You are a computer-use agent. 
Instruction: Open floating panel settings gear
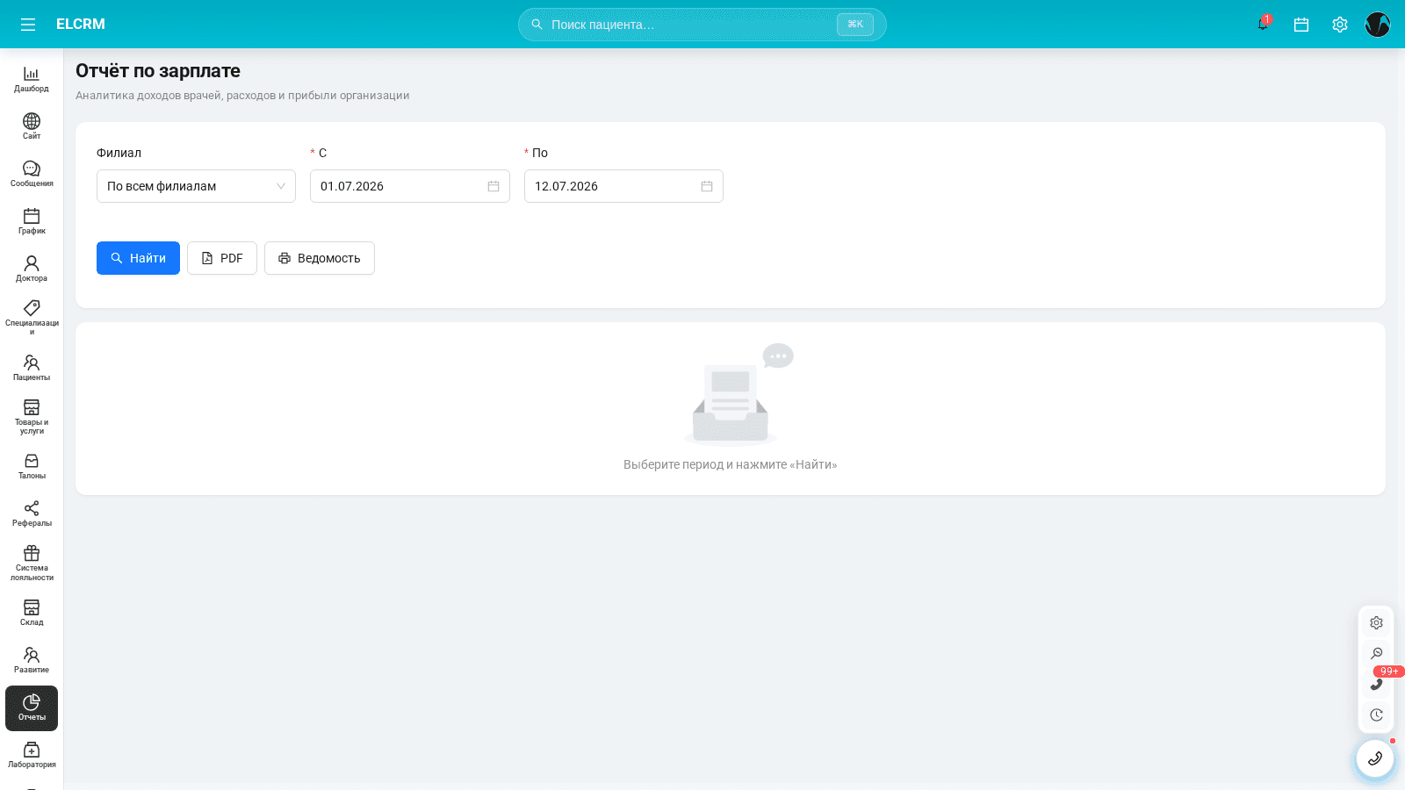click(x=1376, y=623)
